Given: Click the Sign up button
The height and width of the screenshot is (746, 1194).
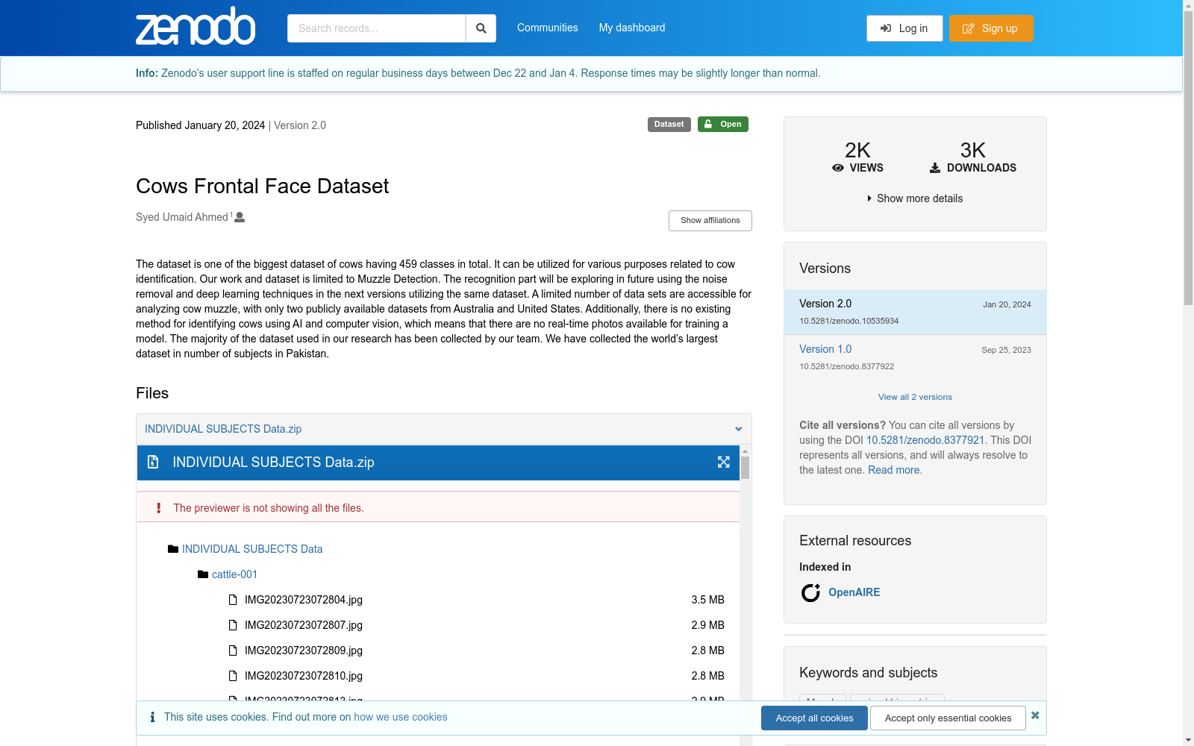Looking at the screenshot, I should click(x=991, y=28).
